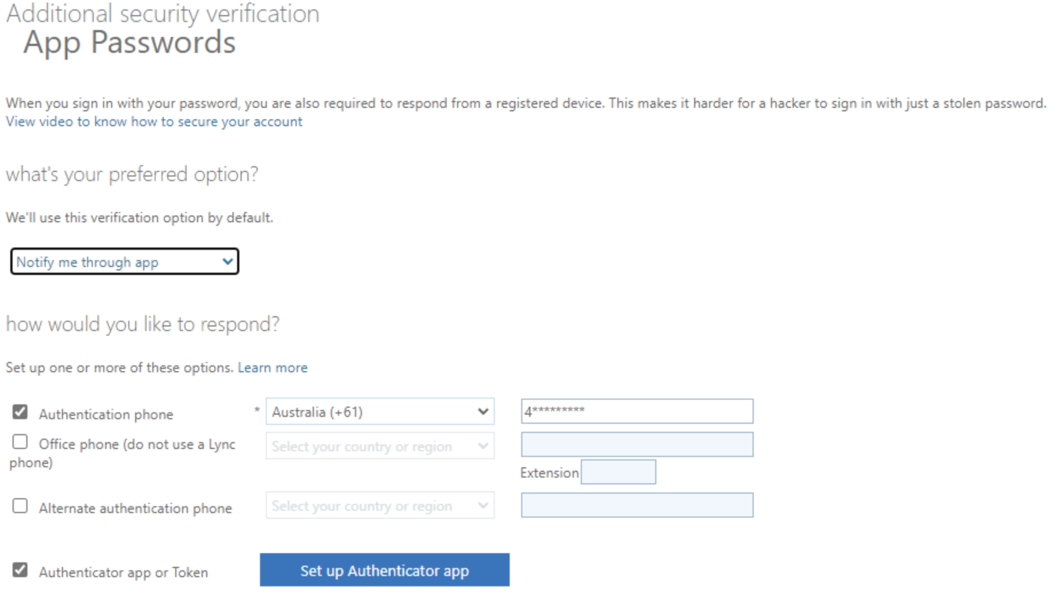Image resolution: width=1056 pixels, height=594 pixels.
Task: Click the App Passwords heading
Action: coord(130,43)
